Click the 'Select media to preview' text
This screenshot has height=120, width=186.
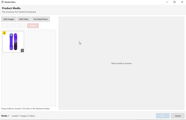tap(121, 63)
